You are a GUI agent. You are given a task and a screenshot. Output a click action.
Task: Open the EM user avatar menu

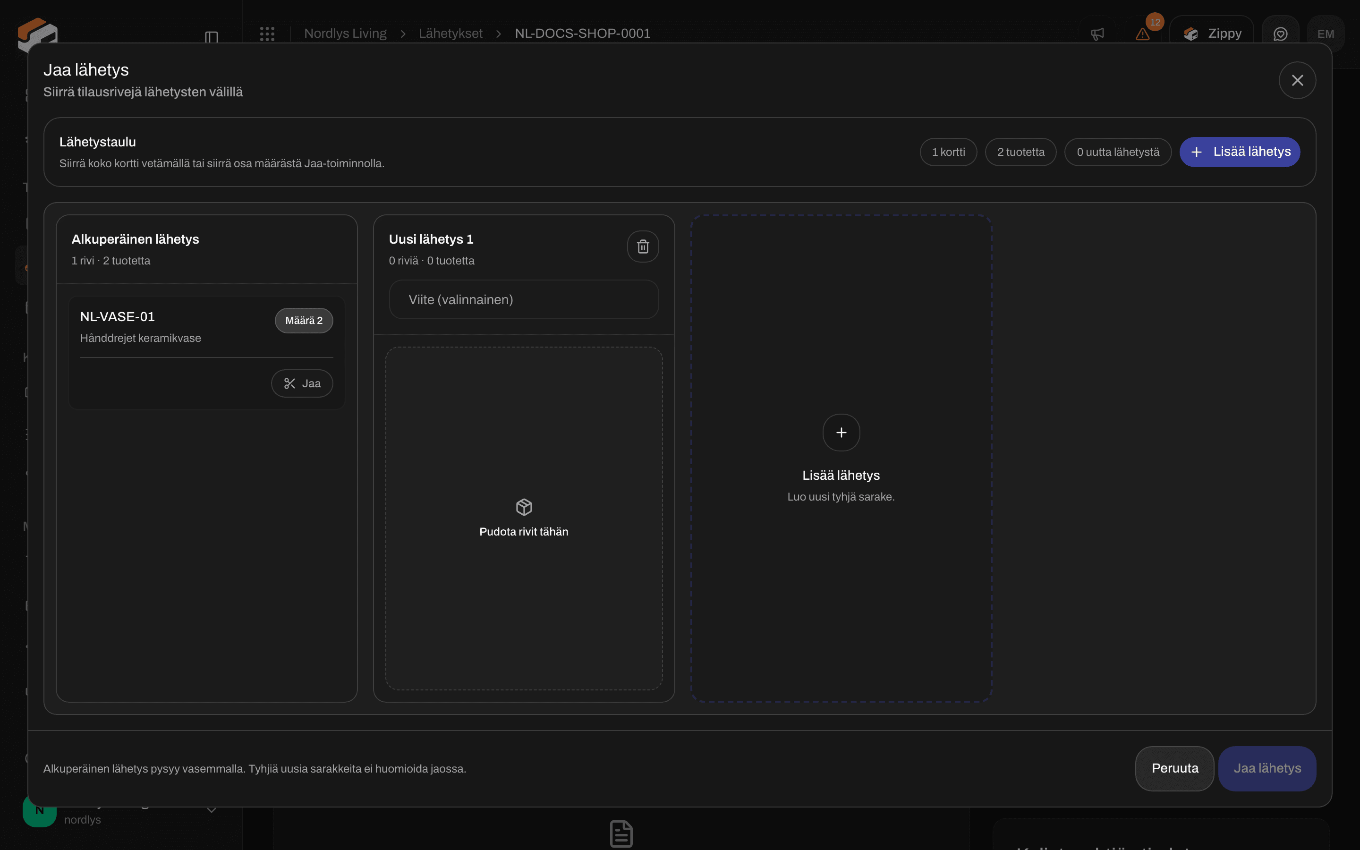pos(1326,34)
